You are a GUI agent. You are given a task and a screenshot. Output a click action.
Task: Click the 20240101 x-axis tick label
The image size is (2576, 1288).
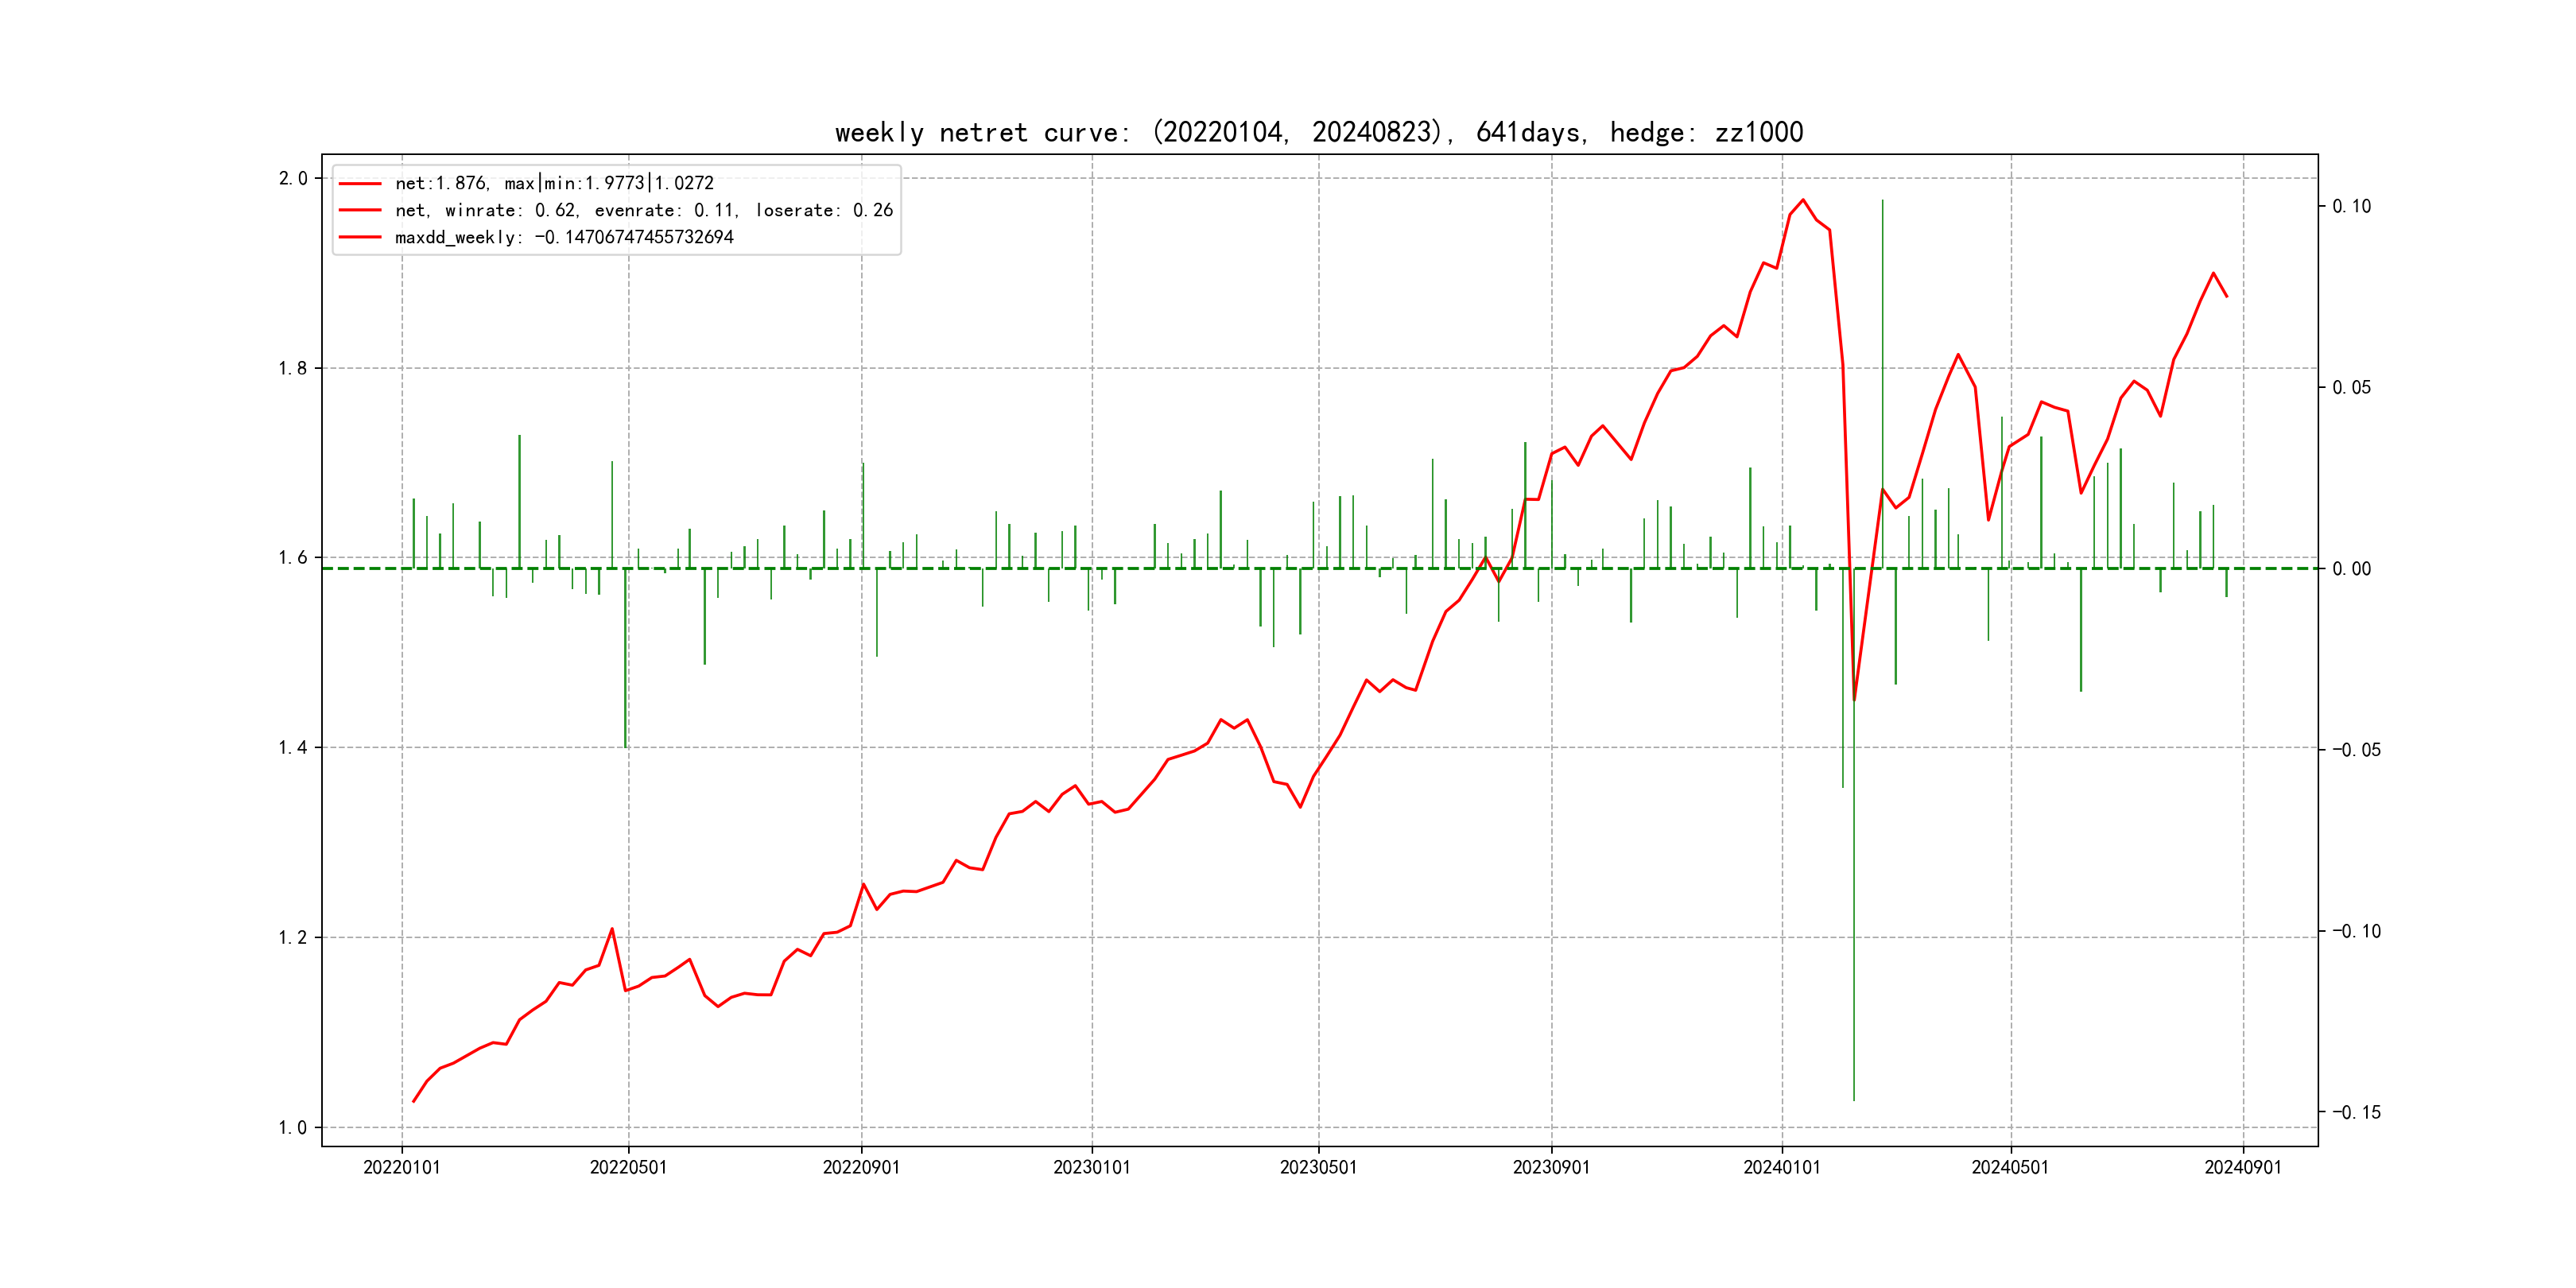[1781, 1167]
